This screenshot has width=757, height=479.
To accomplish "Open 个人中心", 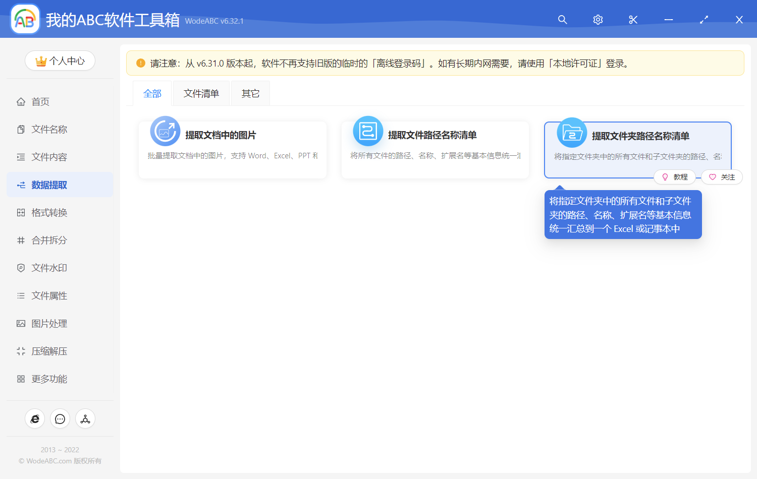I will [60, 61].
